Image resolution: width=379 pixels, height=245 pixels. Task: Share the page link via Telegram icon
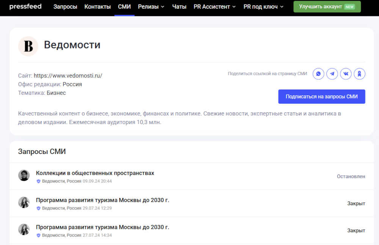point(332,74)
